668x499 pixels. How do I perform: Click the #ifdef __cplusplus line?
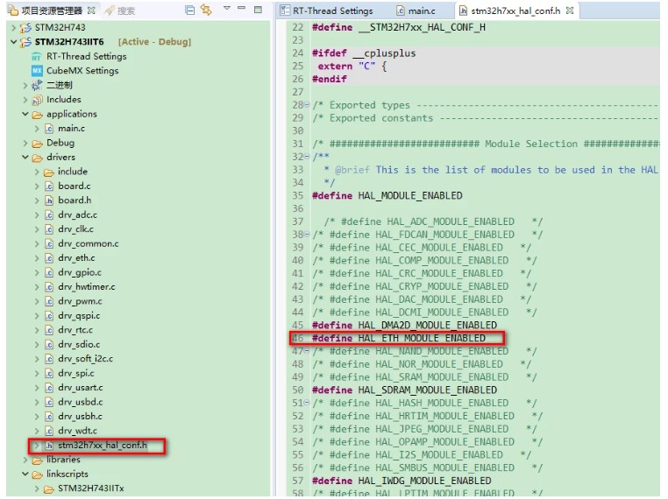click(364, 53)
